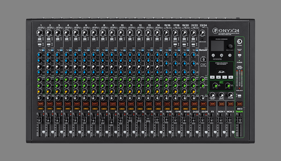Image resolution: width=281 pixels, height=161 pixels.
Task: Tap the round USB button beside SD button
Action: pos(213,55)
